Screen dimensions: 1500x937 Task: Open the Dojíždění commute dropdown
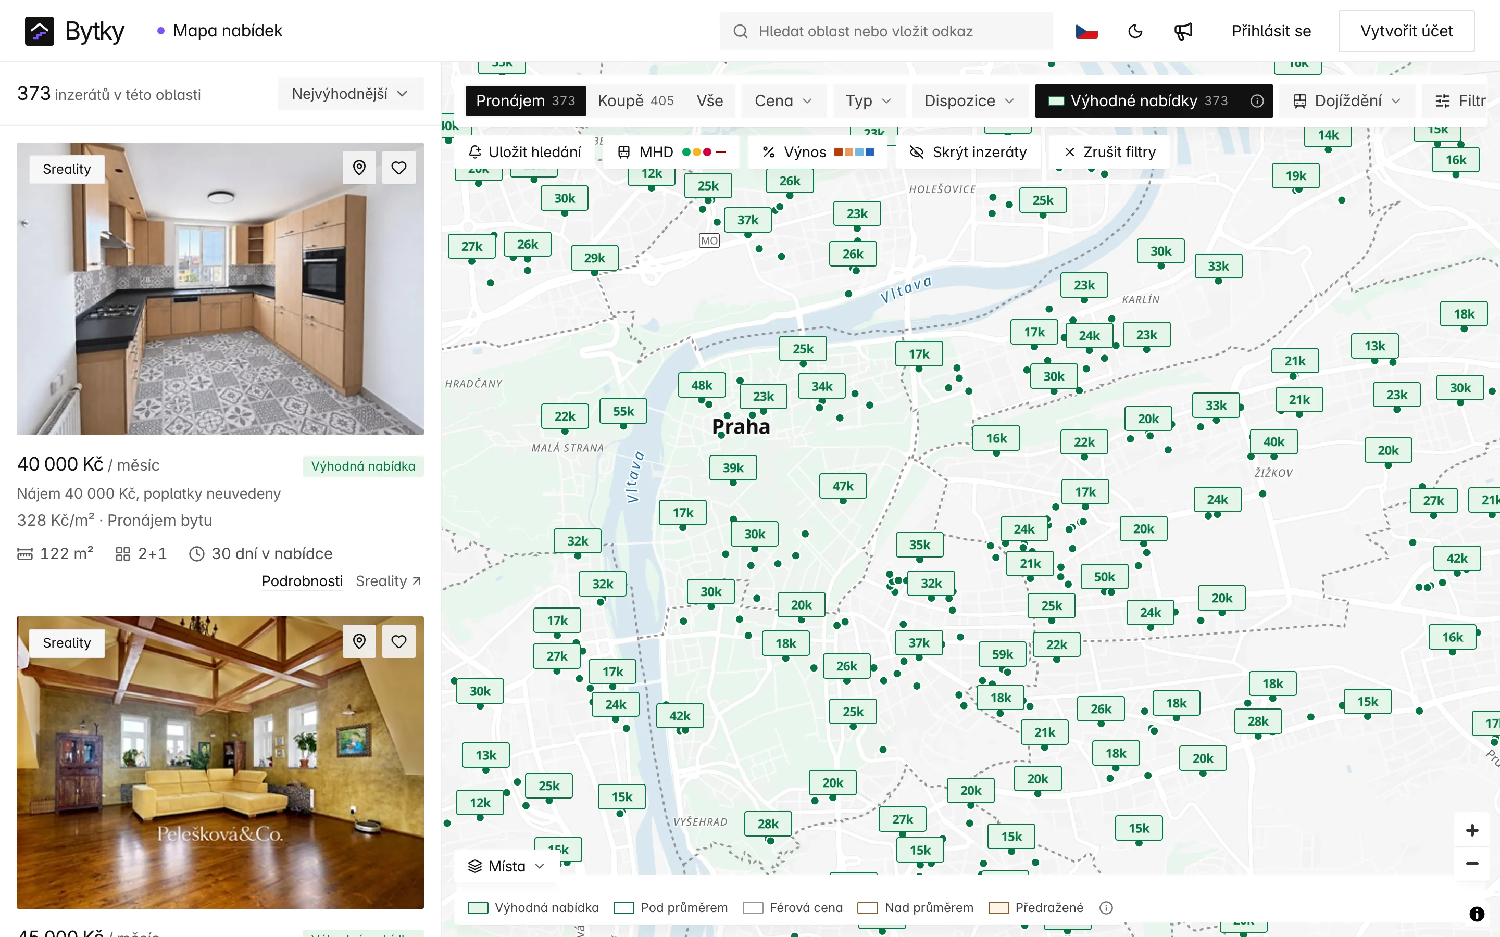tap(1346, 101)
